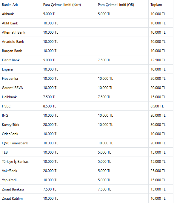This screenshot has width=174, height=203.
Task: Click the Akbank row name
Action: click(8, 14)
